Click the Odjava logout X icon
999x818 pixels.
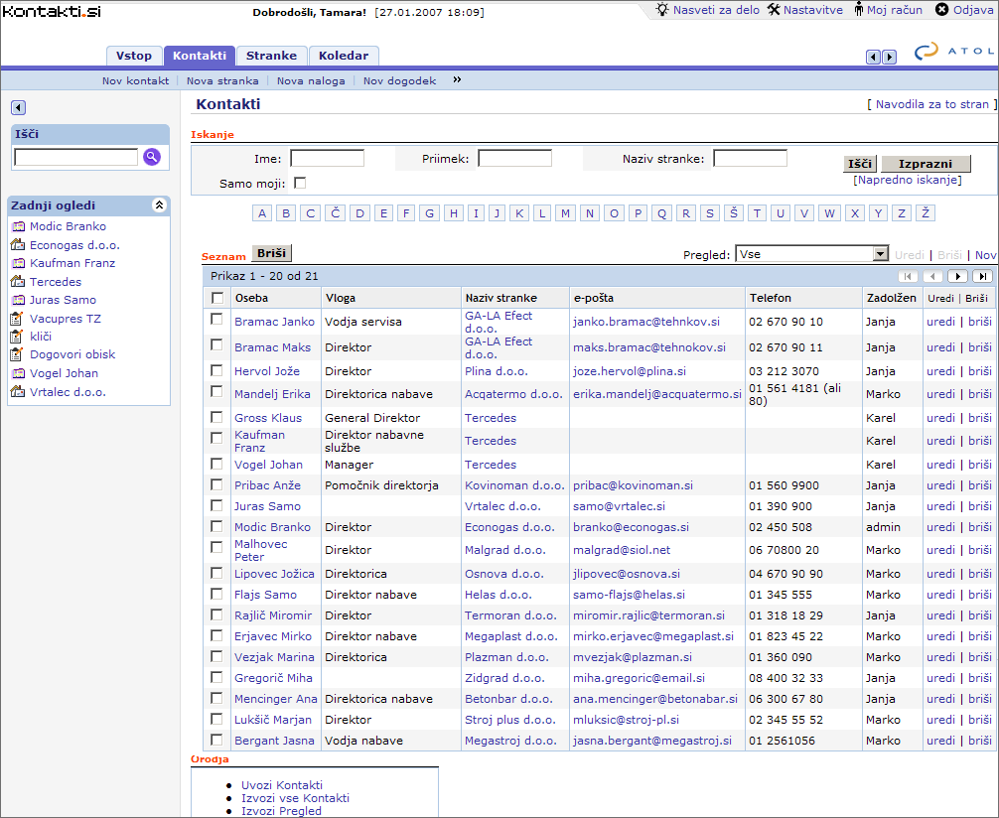941,10
